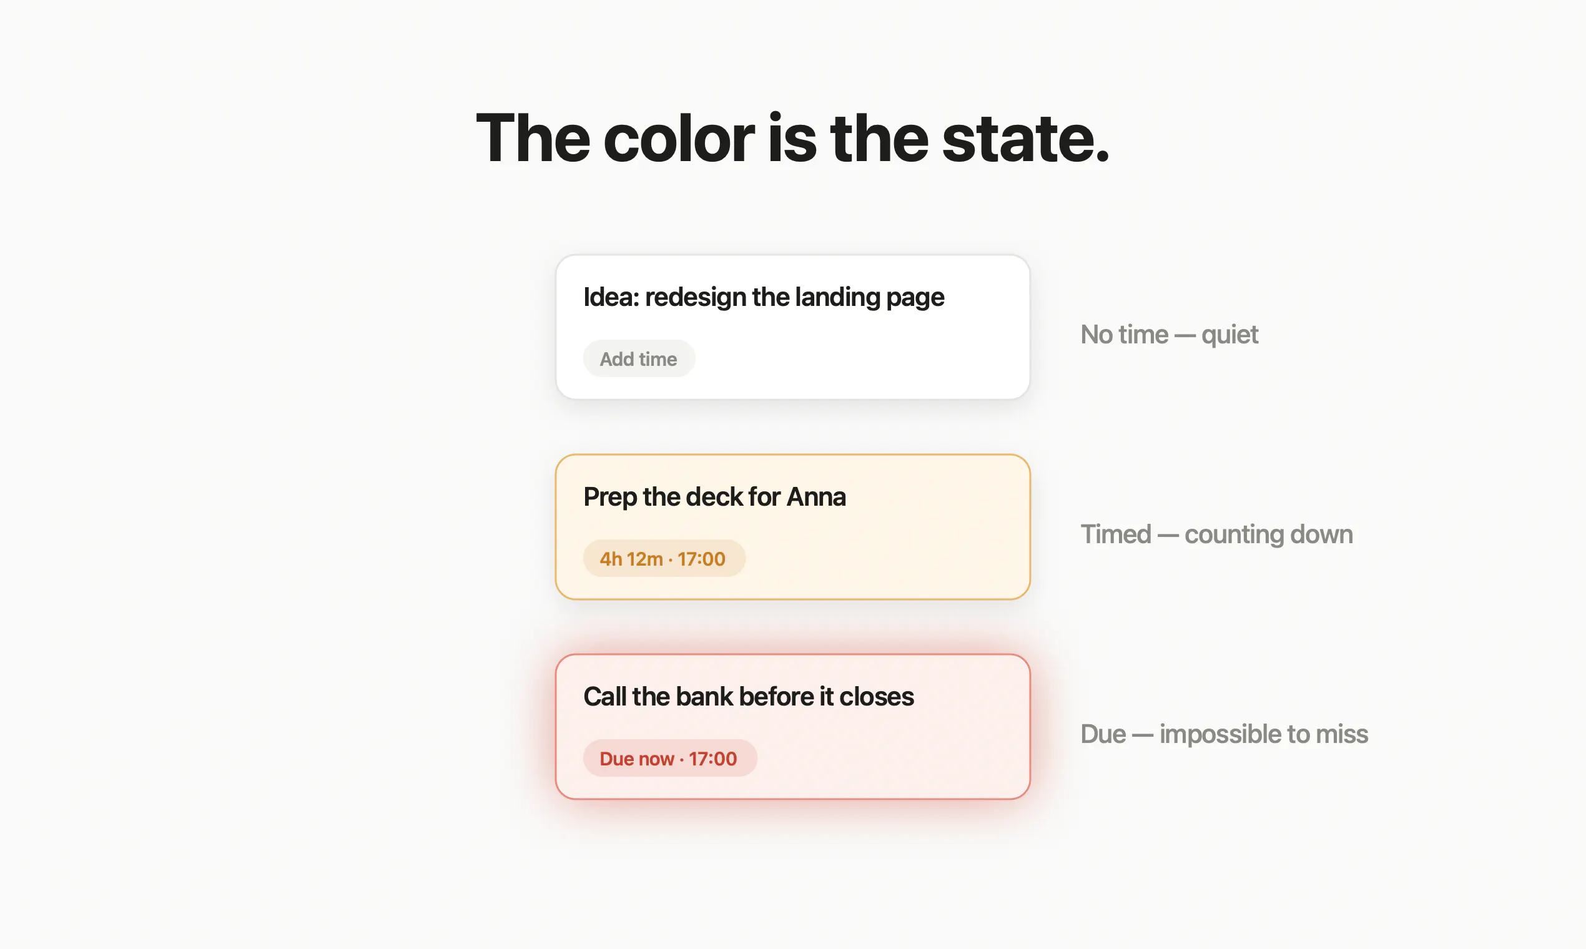Image resolution: width=1586 pixels, height=949 pixels.
Task: Select the 'Timed — counting down' caption
Action: 1216,534
